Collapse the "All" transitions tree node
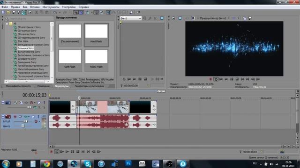This screenshot has height=168, width=300. pyautogui.click(x=7, y=24)
